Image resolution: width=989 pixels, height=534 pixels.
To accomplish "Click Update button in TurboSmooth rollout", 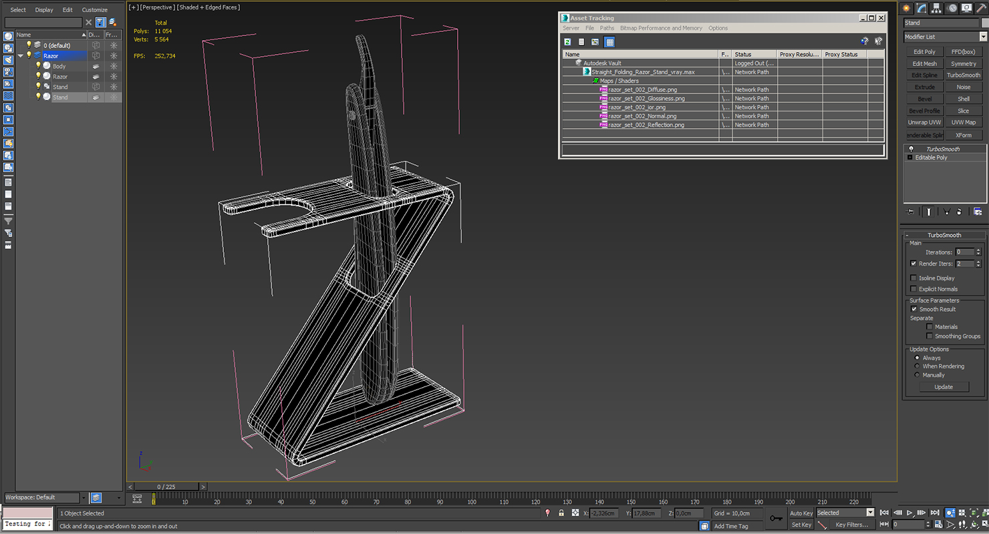I will [944, 387].
